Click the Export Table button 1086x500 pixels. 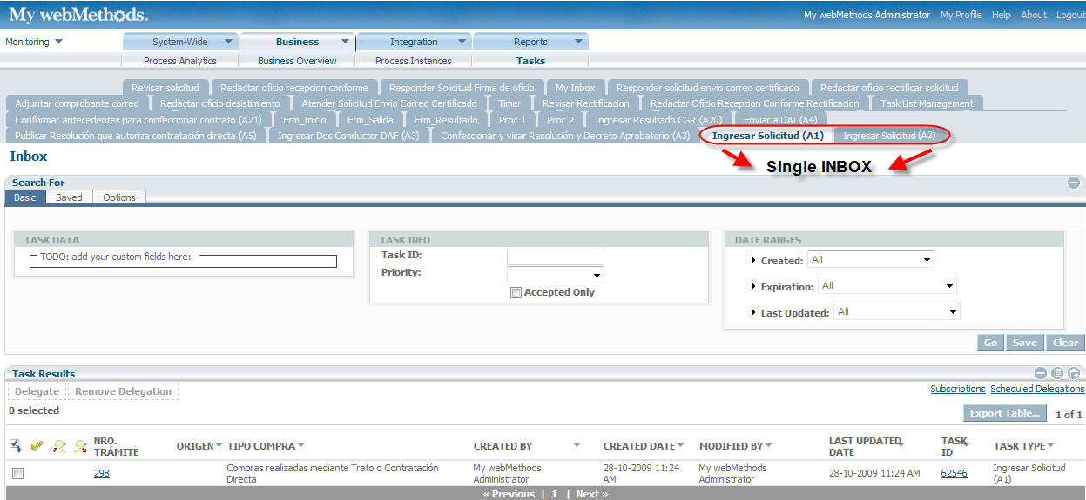tap(1005, 413)
